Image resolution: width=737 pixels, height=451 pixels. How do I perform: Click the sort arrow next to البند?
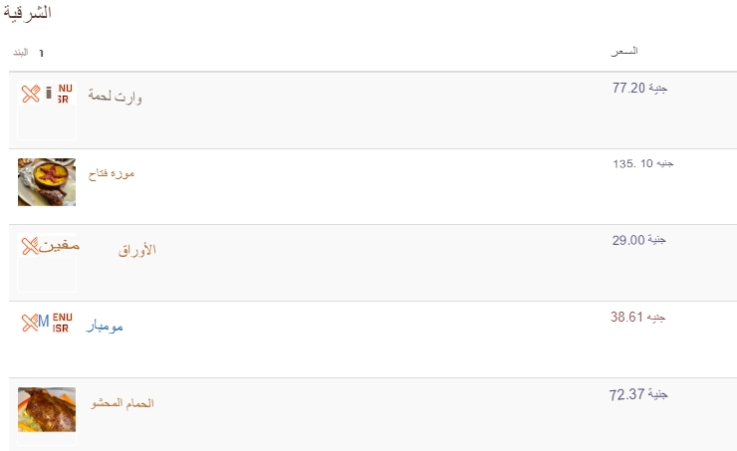[x=42, y=53]
